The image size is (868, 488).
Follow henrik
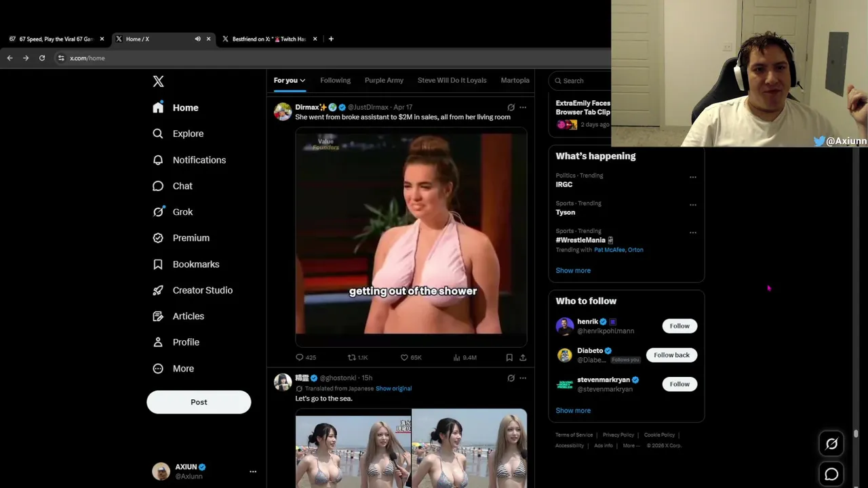(x=679, y=326)
